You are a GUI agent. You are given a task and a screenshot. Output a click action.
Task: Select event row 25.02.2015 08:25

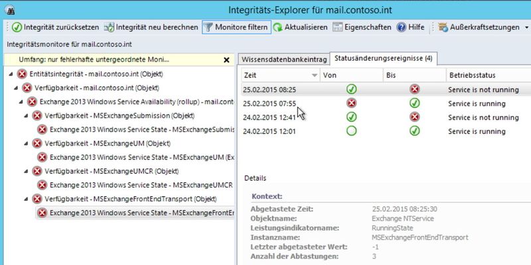coord(386,89)
